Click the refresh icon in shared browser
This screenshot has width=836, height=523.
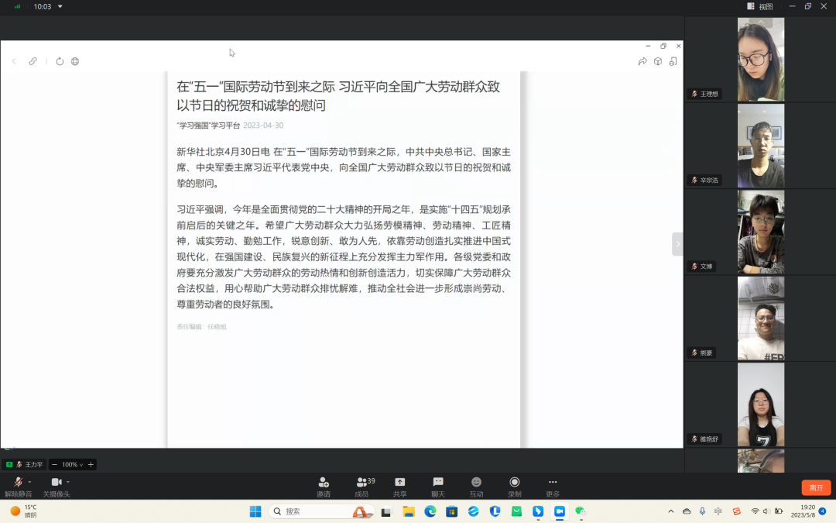(x=60, y=61)
